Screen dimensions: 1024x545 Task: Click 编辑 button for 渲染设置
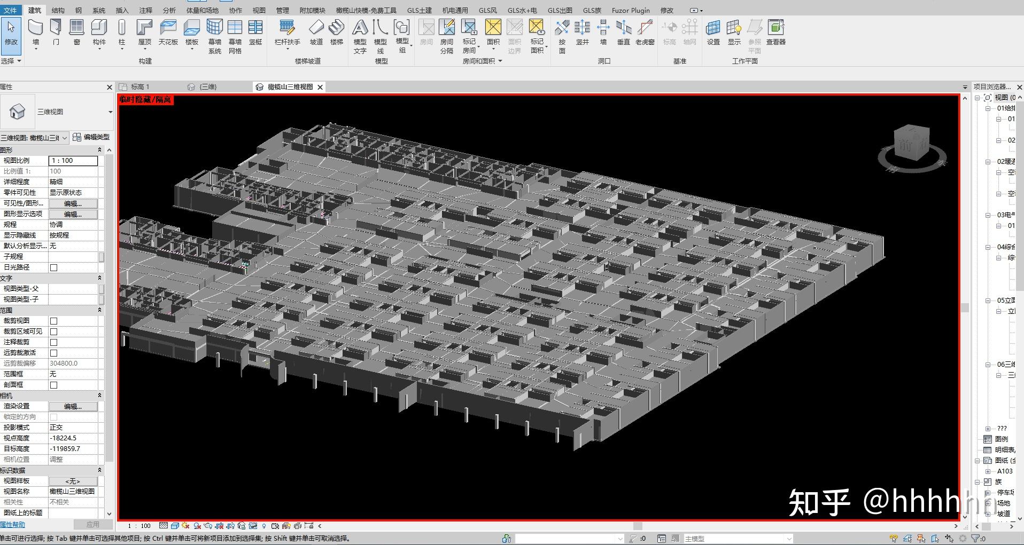pyautogui.click(x=73, y=406)
